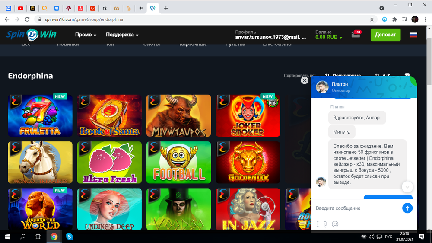This screenshot has height=243, width=432.
Task: Open the emoji picker in chat
Action: click(335, 224)
